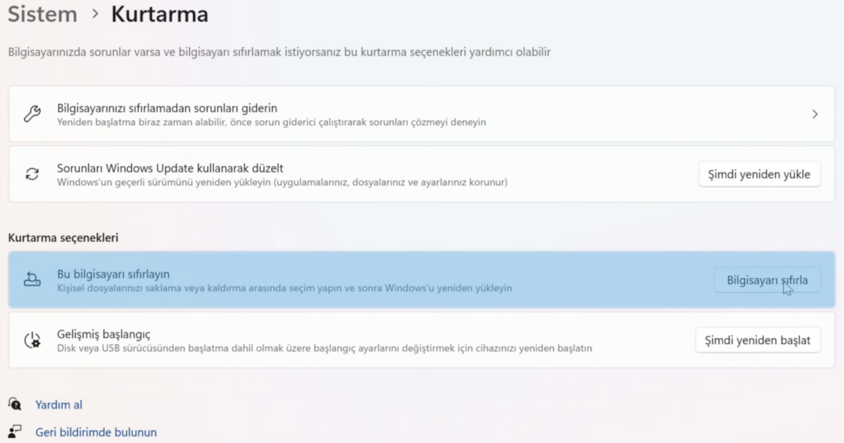The width and height of the screenshot is (844, 443).
Task: Click the Gelişmiş başlangıç power gear icon
Action: [32, 340]
